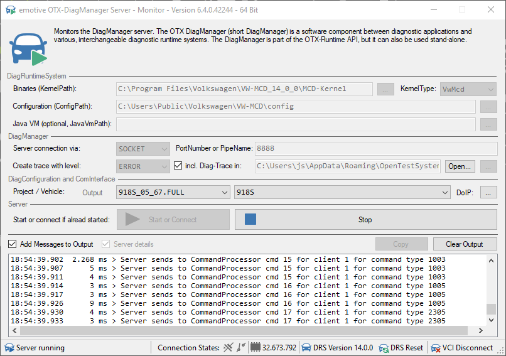Click the DRS Version 14.0.0 car icon
Image resolution: width=506 pixels, height=356 pixels.
(306, 348)
